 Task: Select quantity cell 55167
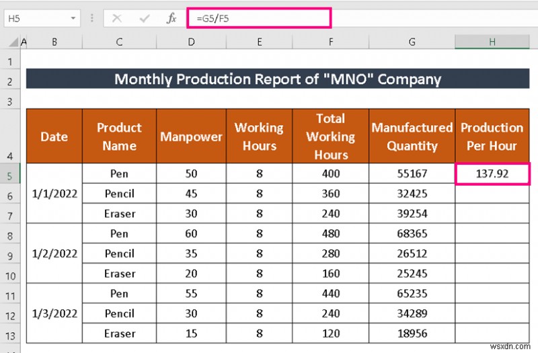(412, 173)
